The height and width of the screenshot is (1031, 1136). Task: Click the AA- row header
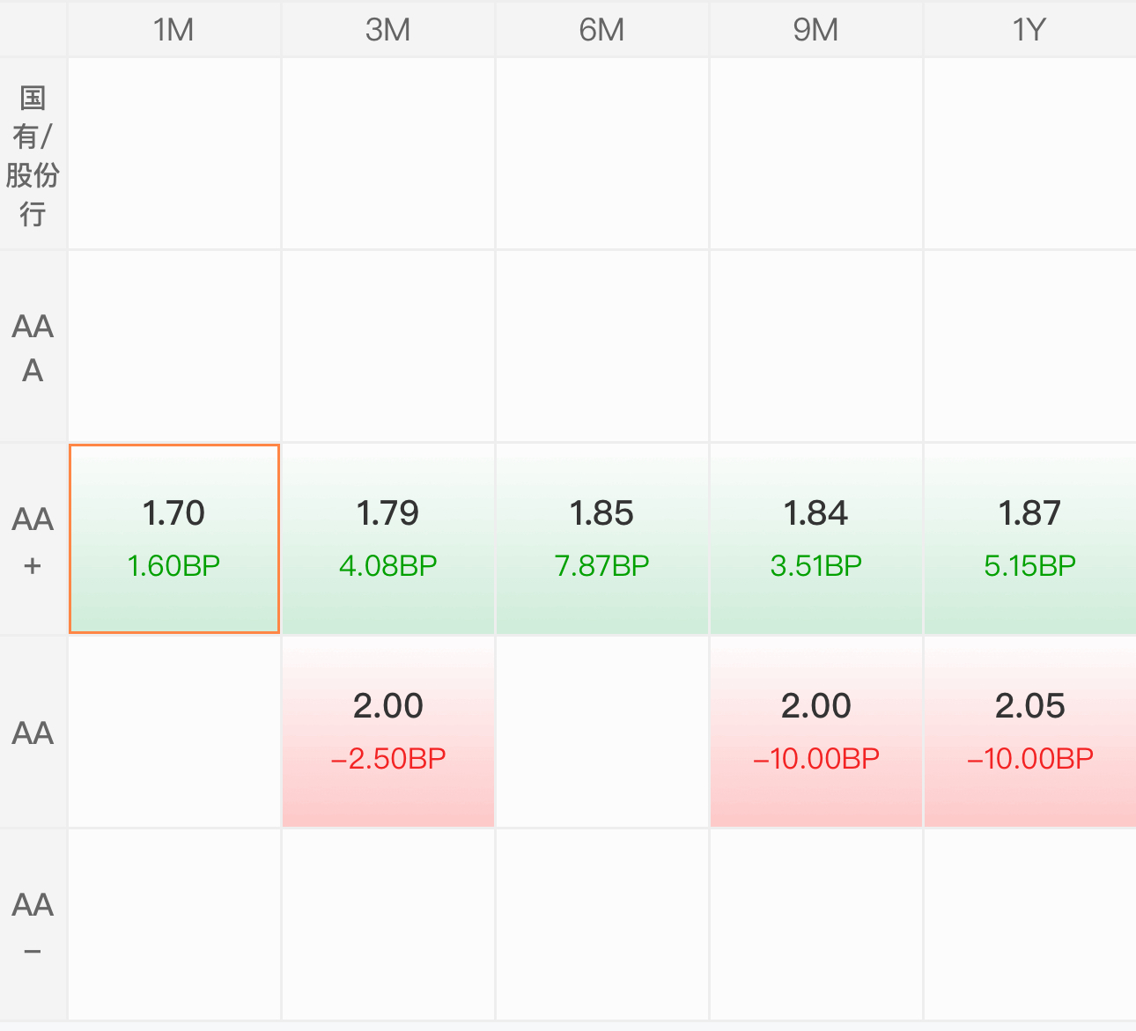33,925
